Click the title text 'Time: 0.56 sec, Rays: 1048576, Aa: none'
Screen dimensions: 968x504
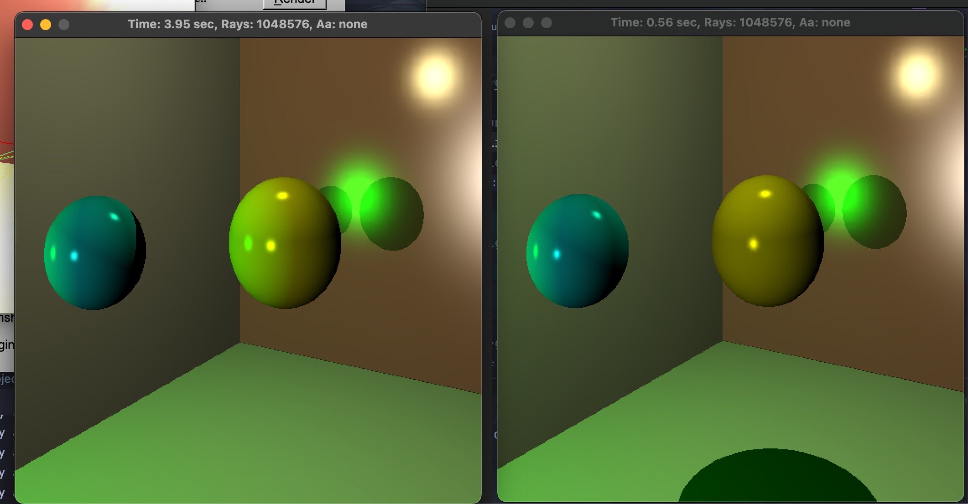pyautogui.click(x=730, y=22)
